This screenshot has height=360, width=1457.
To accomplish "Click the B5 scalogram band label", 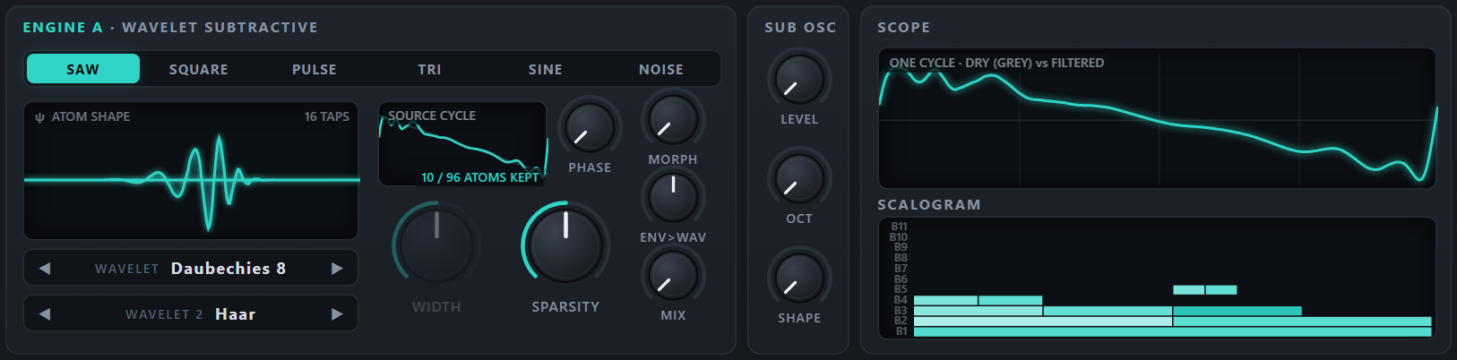I will click(901, 289).
